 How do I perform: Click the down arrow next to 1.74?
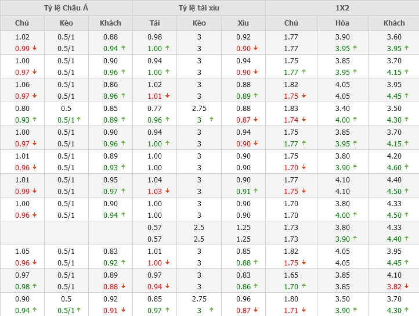304,120
